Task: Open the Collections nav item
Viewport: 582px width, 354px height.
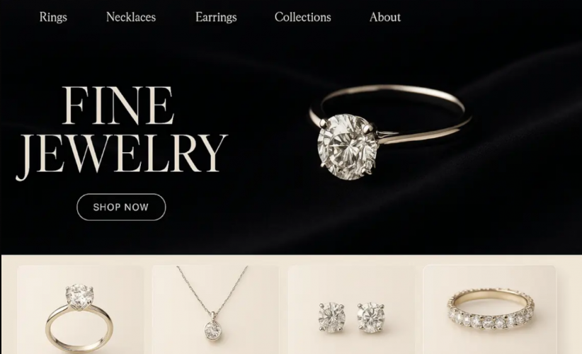Action: tap(302, 17)
